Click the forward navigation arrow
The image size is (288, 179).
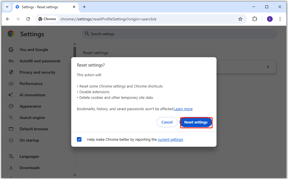[18, 19]
